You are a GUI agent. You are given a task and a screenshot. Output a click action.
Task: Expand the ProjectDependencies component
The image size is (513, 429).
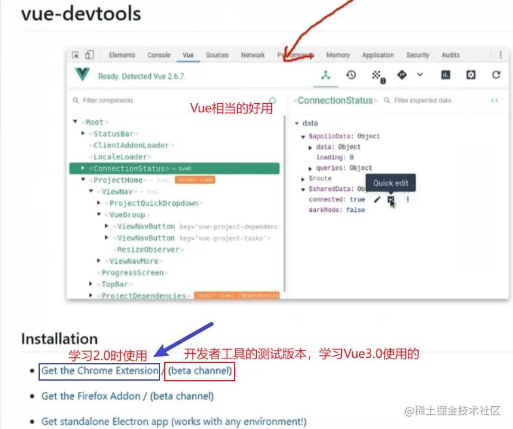pos(91,295)
